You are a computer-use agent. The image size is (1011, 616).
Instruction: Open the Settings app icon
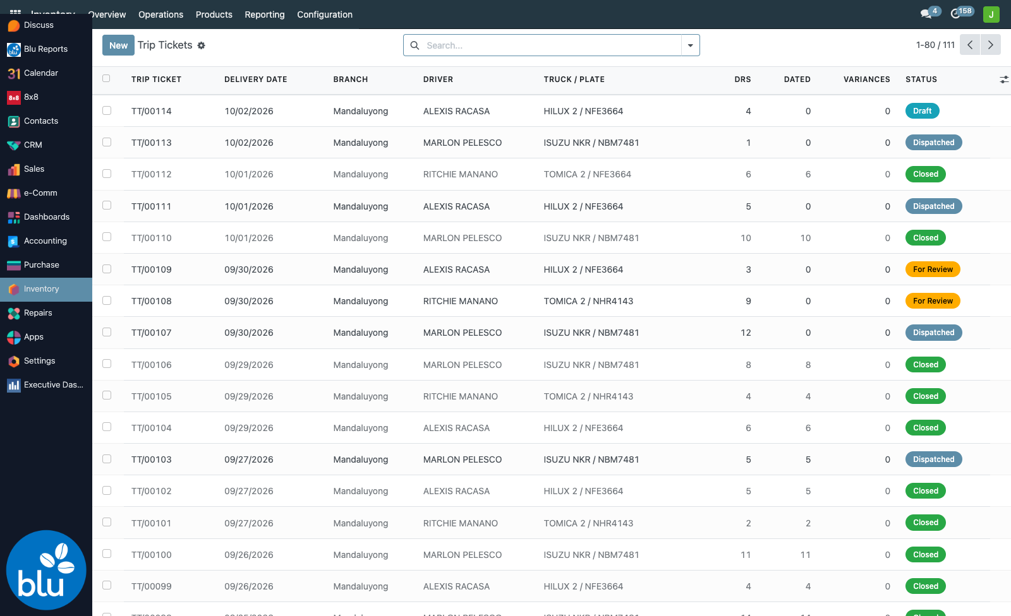[14, 361]
